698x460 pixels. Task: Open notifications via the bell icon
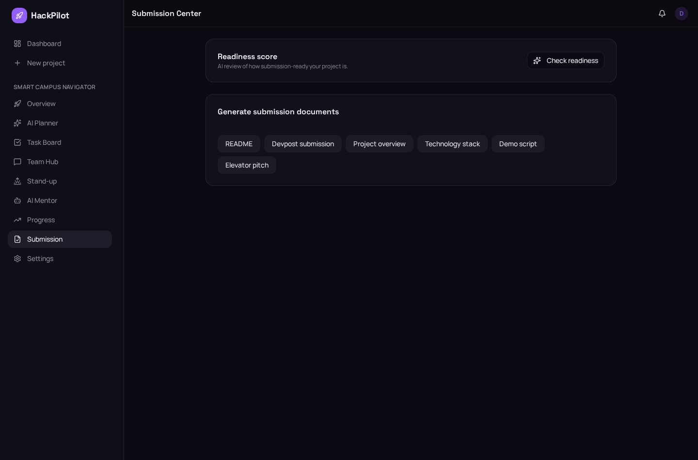[x=662, y=14]
